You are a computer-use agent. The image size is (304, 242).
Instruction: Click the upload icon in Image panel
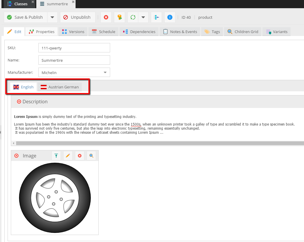[x=56, y=156]
